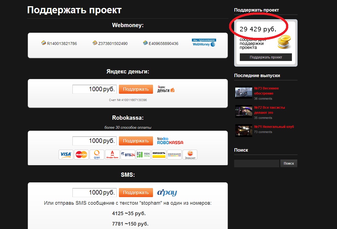
Task: Click the dark 'Поддержать проект' sidebar button
Action: [266, 57]
